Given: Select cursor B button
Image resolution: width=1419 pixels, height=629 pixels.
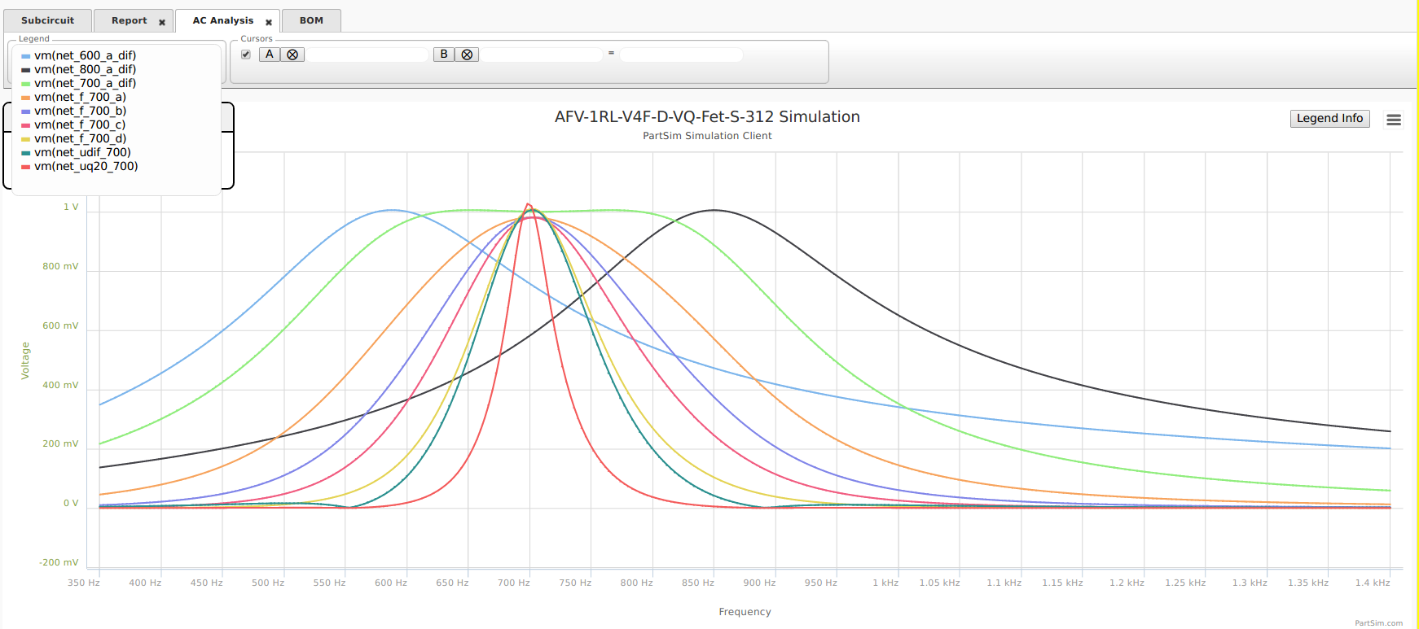Looking at the screenshot, I should pyautogui.click(x=444, y=55).
